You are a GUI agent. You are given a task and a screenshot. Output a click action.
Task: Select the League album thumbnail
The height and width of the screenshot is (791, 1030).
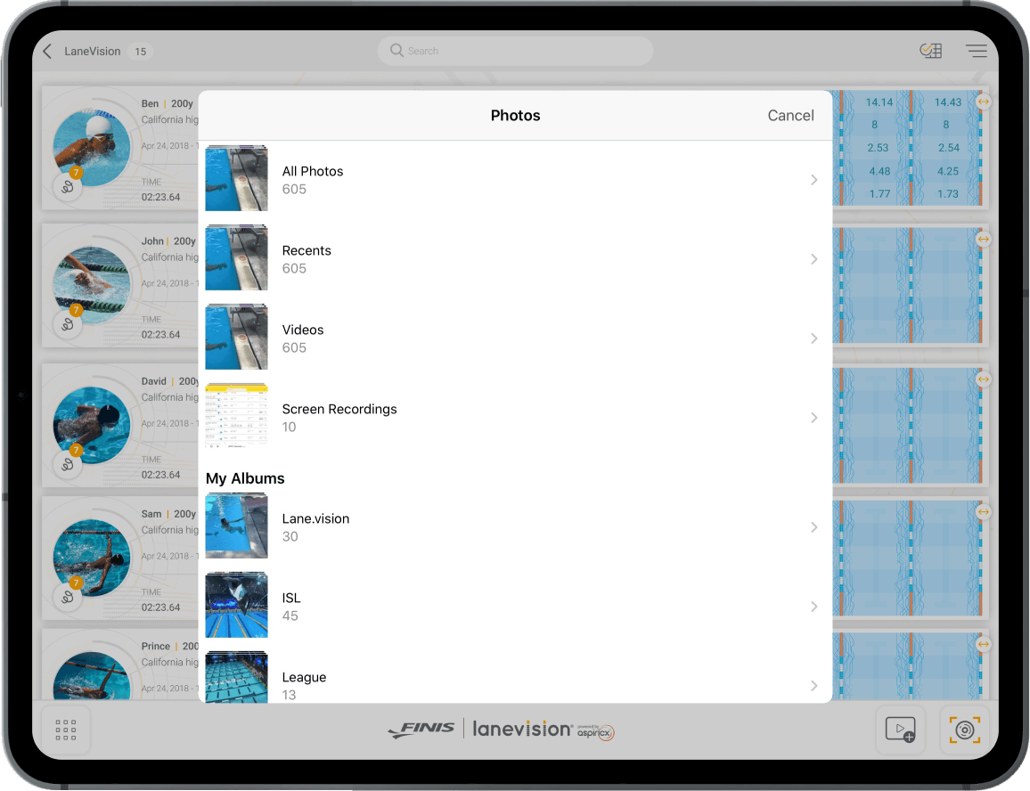[236, 677]
